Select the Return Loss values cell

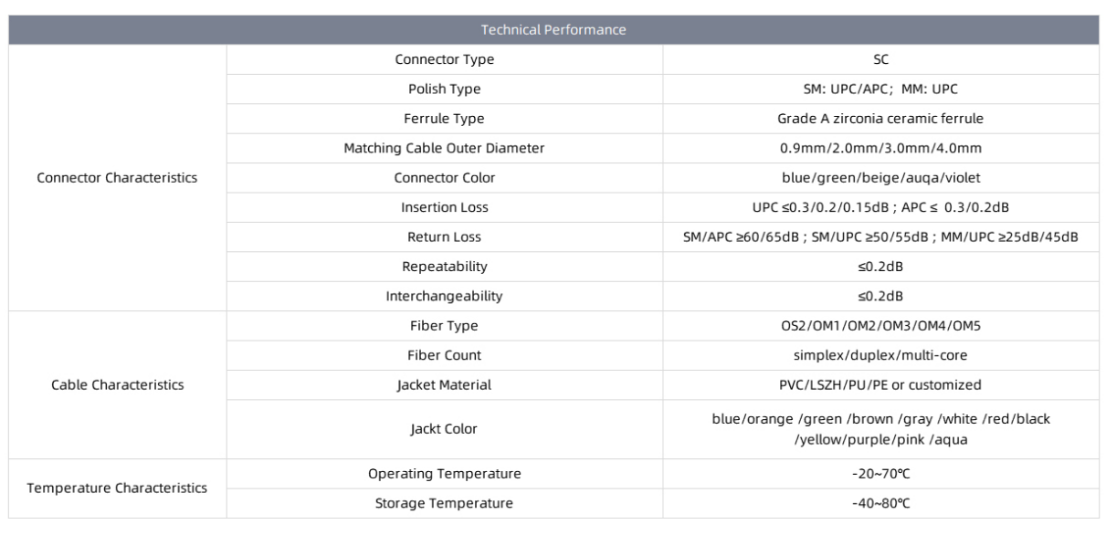(x=881, y=236)
